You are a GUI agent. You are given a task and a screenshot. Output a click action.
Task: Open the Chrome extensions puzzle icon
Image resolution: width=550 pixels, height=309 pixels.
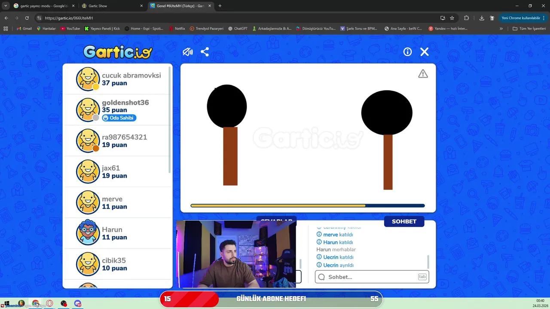(466, 18)
